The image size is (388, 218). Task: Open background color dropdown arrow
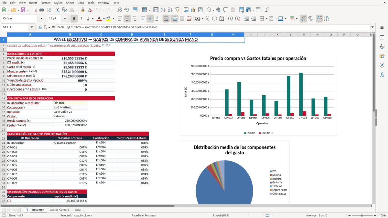pyautogui.click(x=113, y=19)
